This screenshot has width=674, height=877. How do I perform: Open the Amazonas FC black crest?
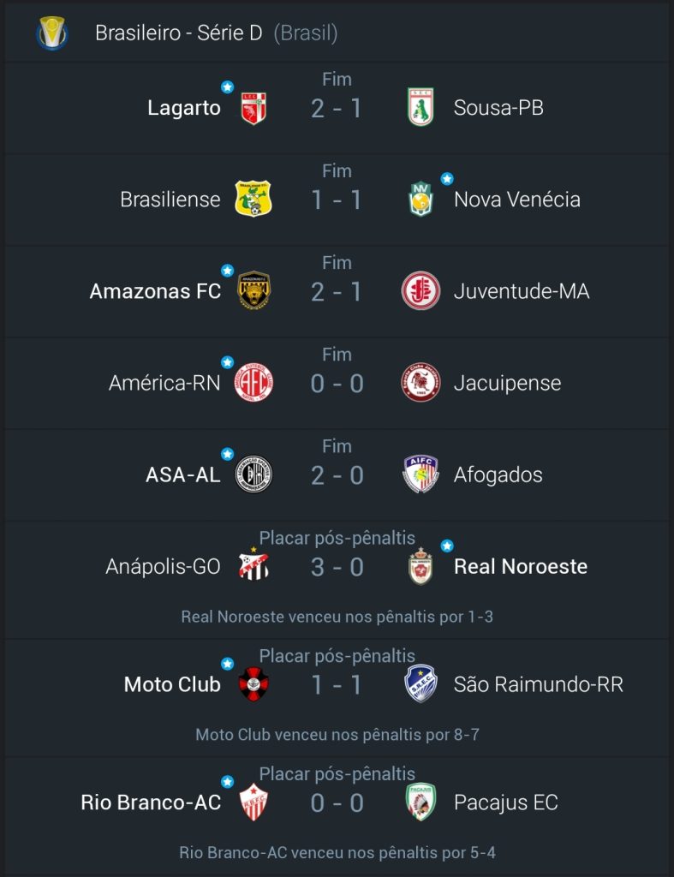click(x=254, y=291)
